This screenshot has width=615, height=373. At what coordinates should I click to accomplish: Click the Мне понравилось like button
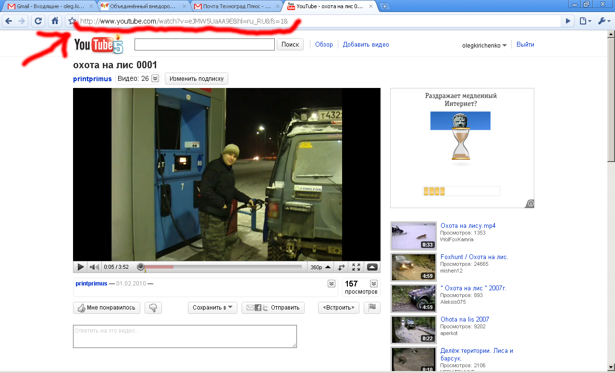click(107, 308)
